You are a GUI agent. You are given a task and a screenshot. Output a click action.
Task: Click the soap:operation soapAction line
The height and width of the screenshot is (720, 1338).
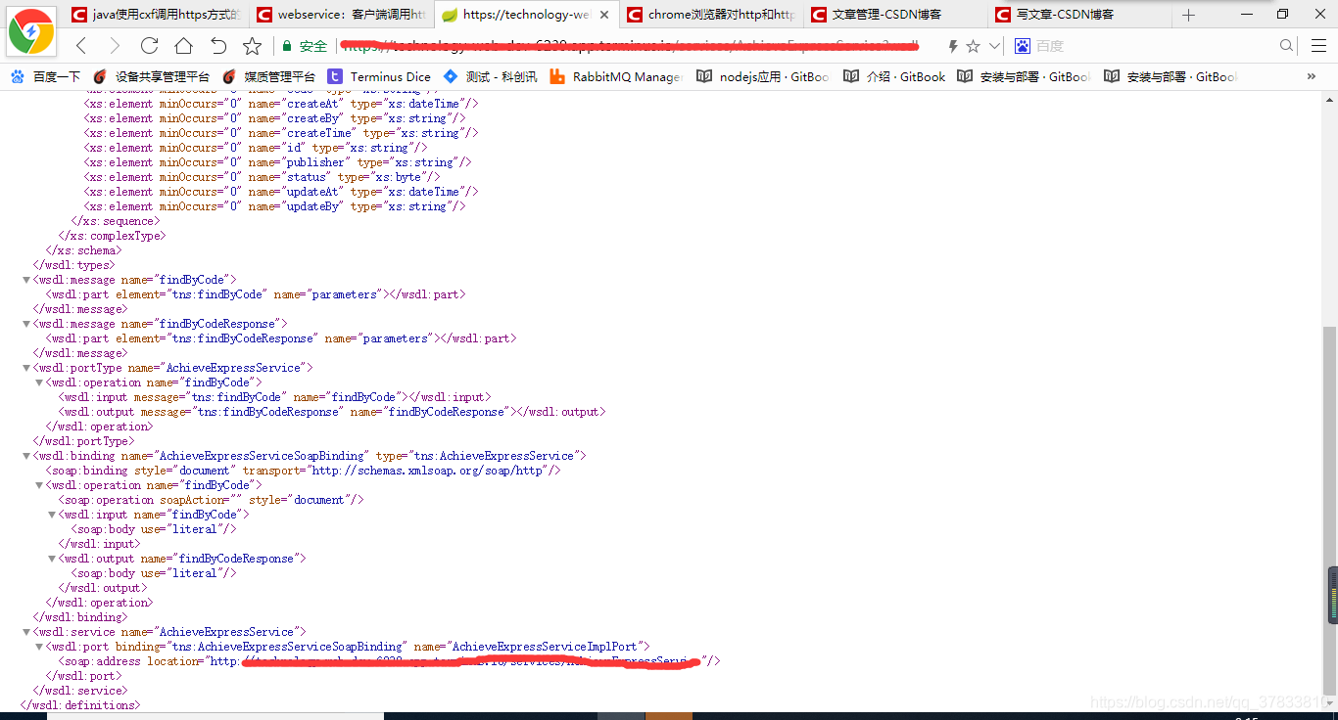[x=211, y=500]
